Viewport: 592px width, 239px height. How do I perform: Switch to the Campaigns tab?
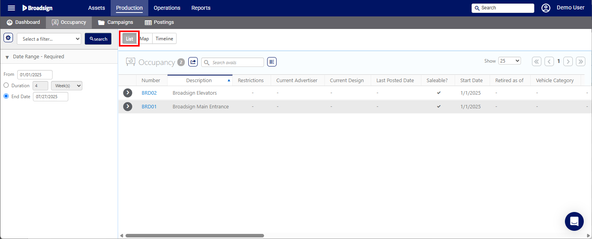coord(116,22)
